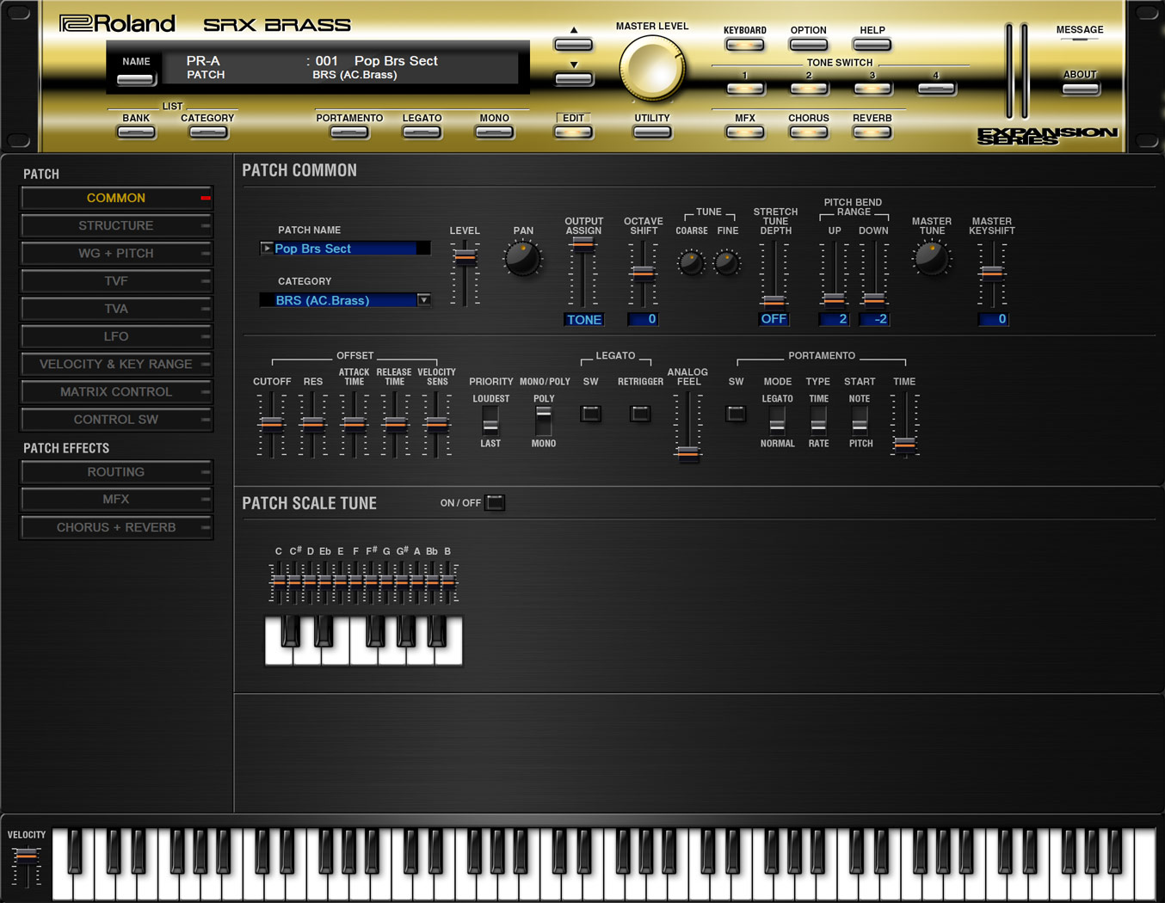1165x903 pixels.
Task: Expand the Patch Name arrow
Action: coord(267,249)
